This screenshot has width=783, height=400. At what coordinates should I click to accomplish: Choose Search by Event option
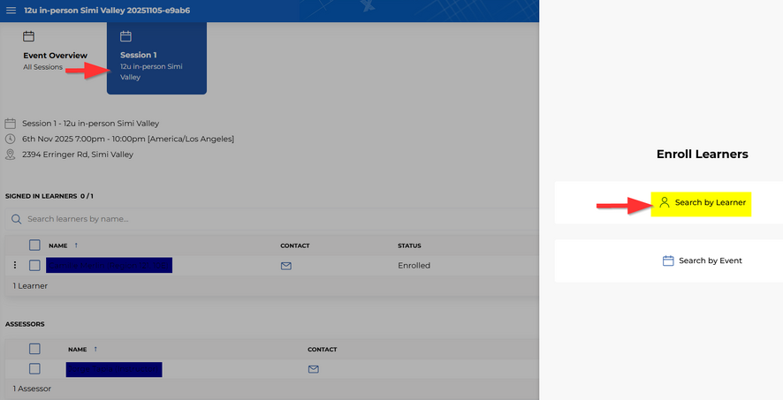tap(710, 260)
